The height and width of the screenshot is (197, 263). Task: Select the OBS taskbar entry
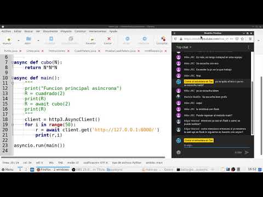88,170
